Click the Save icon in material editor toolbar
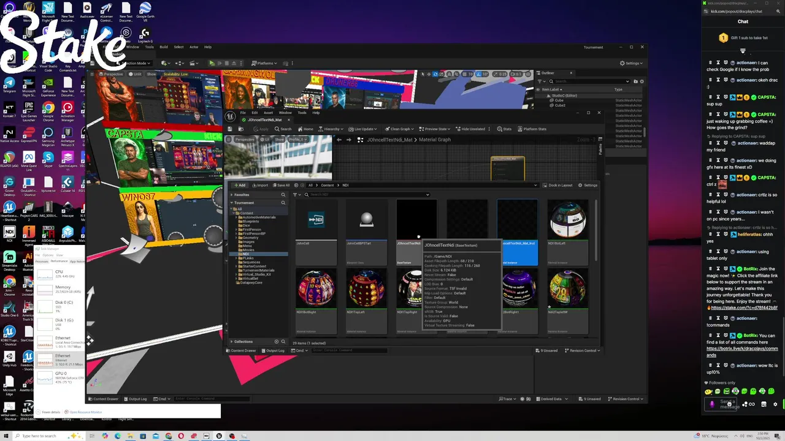785x441 pixels. coord(231,129)
